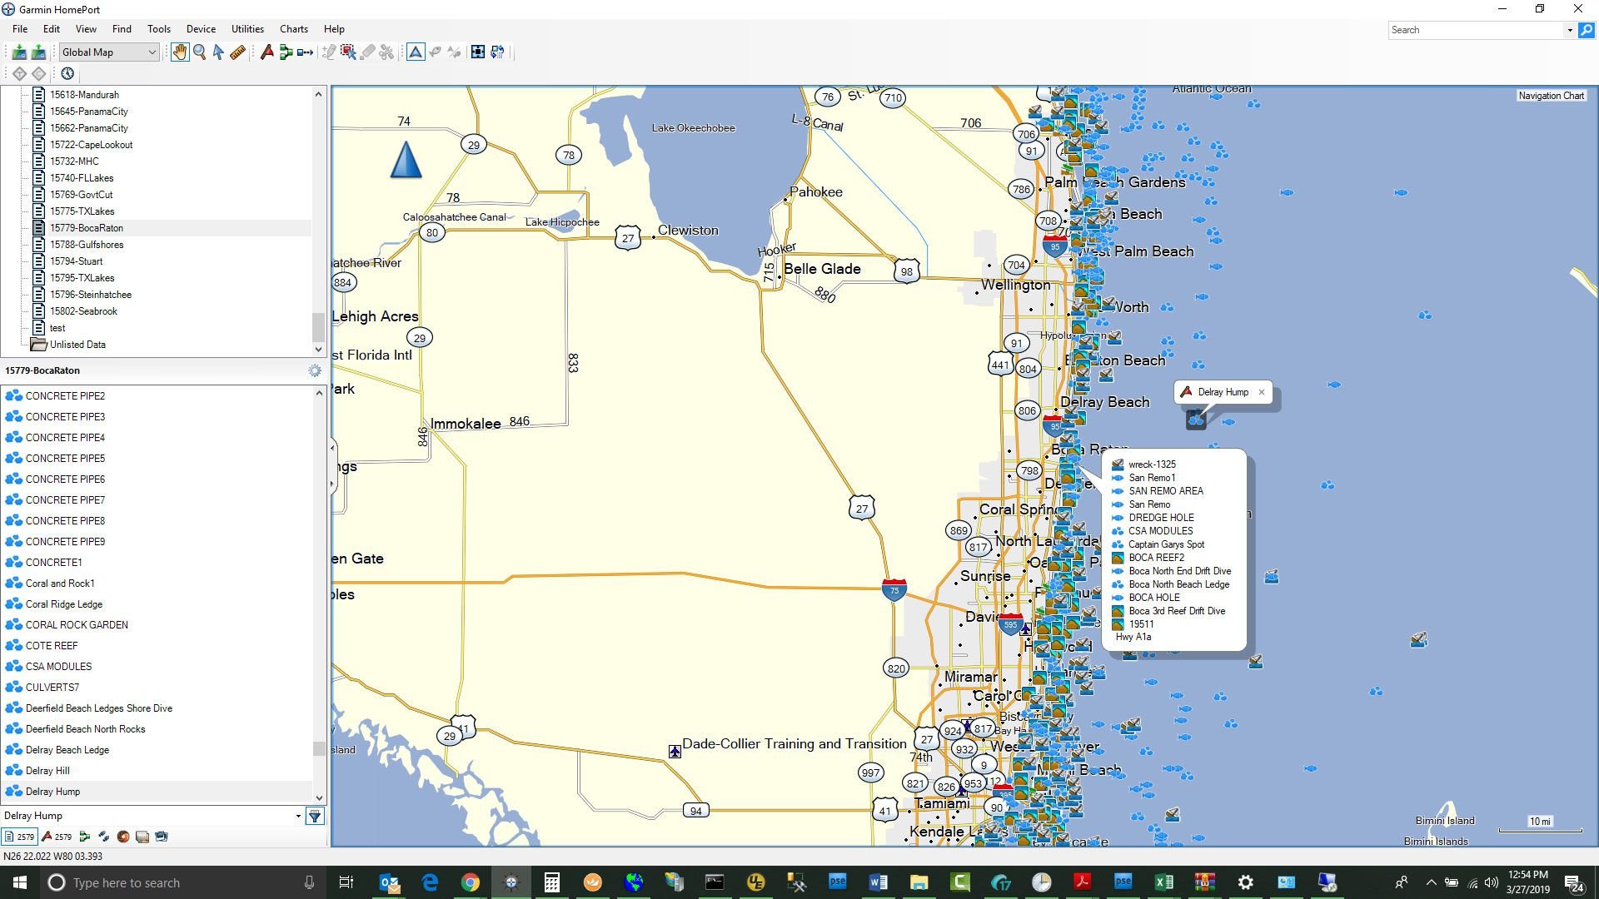This screenshot has height=899, width=1599.
Task: Click the Search input field
Action: tap(1477, 30)
